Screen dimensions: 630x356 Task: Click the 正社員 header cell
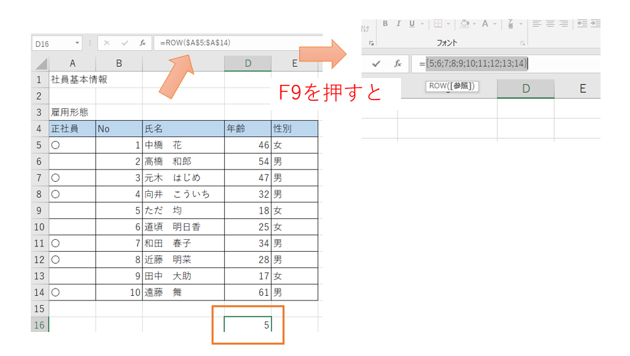tap(72, 129)
